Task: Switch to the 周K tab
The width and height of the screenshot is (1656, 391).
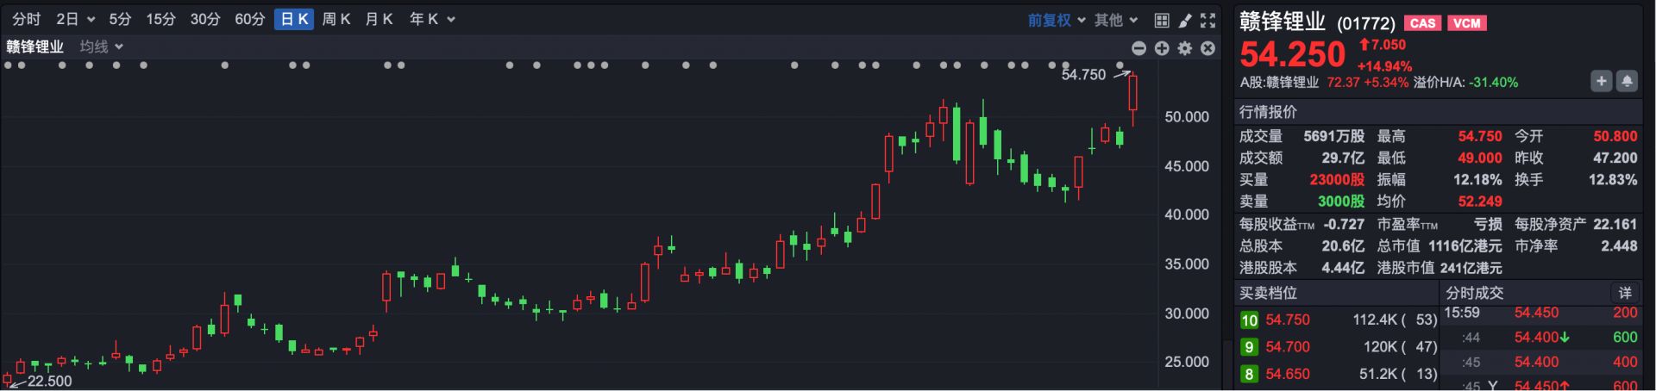Action: click(x=336, y=19)
